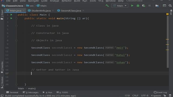Image resolution: width=173 pixels, height=97 pixels.
Task: Open the Run tool window
Action: click(47, 92)
